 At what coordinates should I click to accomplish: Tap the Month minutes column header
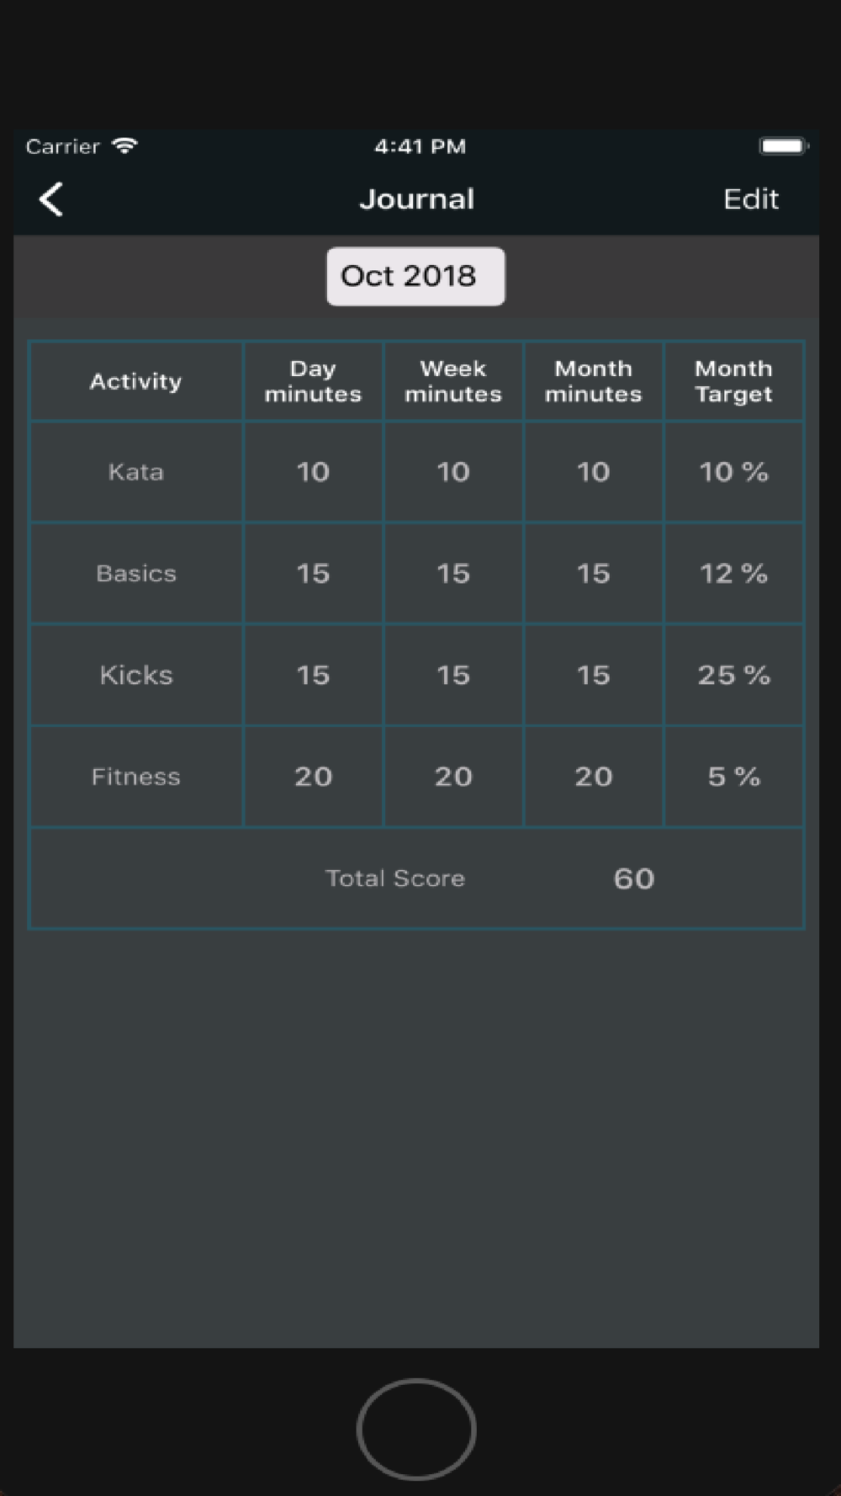[593, 381]
